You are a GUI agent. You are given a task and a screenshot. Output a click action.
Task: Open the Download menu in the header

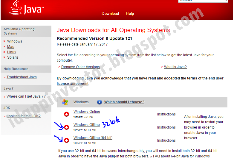[x=110, y=13]
